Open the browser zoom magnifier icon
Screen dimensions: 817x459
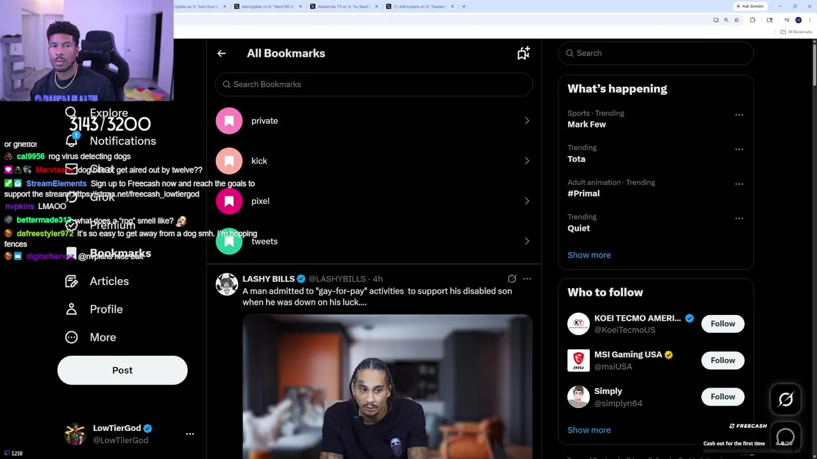pos(726,20)
